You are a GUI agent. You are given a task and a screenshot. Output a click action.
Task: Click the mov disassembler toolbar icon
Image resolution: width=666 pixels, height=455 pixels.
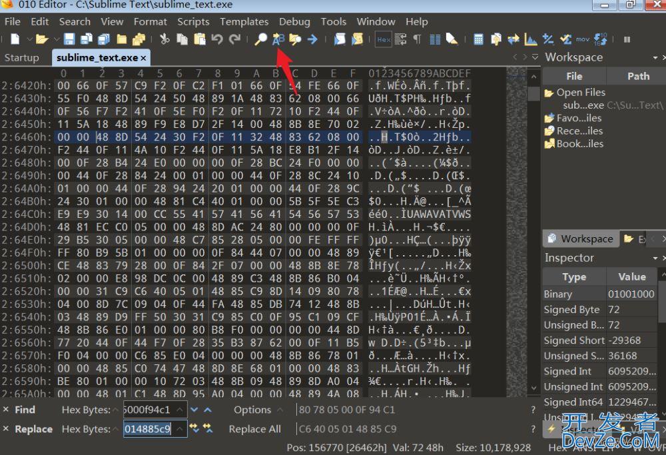(x=583, y=39)
